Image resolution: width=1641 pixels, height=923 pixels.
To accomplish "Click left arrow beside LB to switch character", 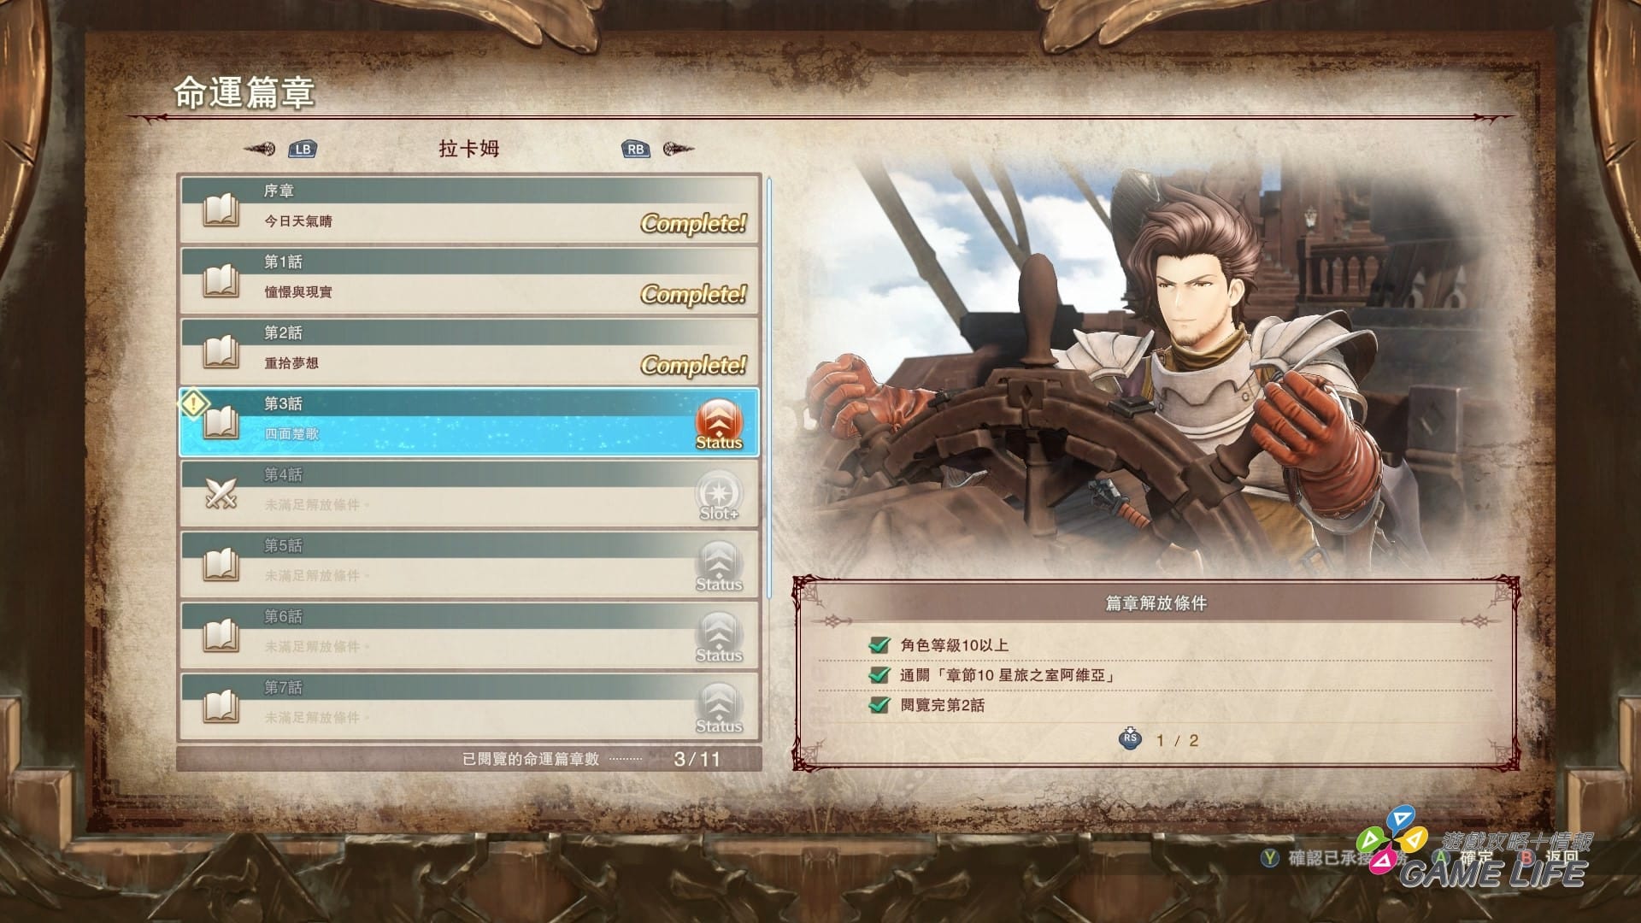I will click(x=259, y=150).
